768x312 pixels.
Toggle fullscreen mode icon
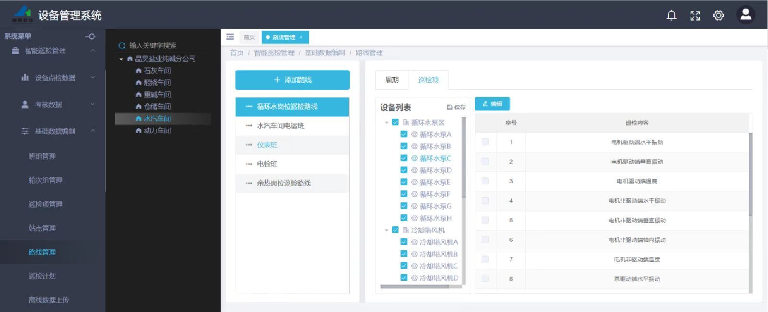(695, 15)
